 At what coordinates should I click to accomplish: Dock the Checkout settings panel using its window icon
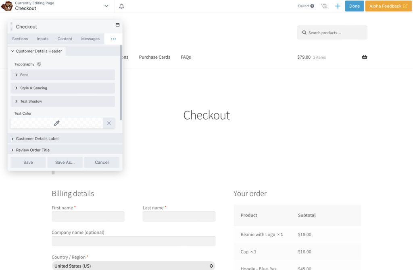[117, 25]
